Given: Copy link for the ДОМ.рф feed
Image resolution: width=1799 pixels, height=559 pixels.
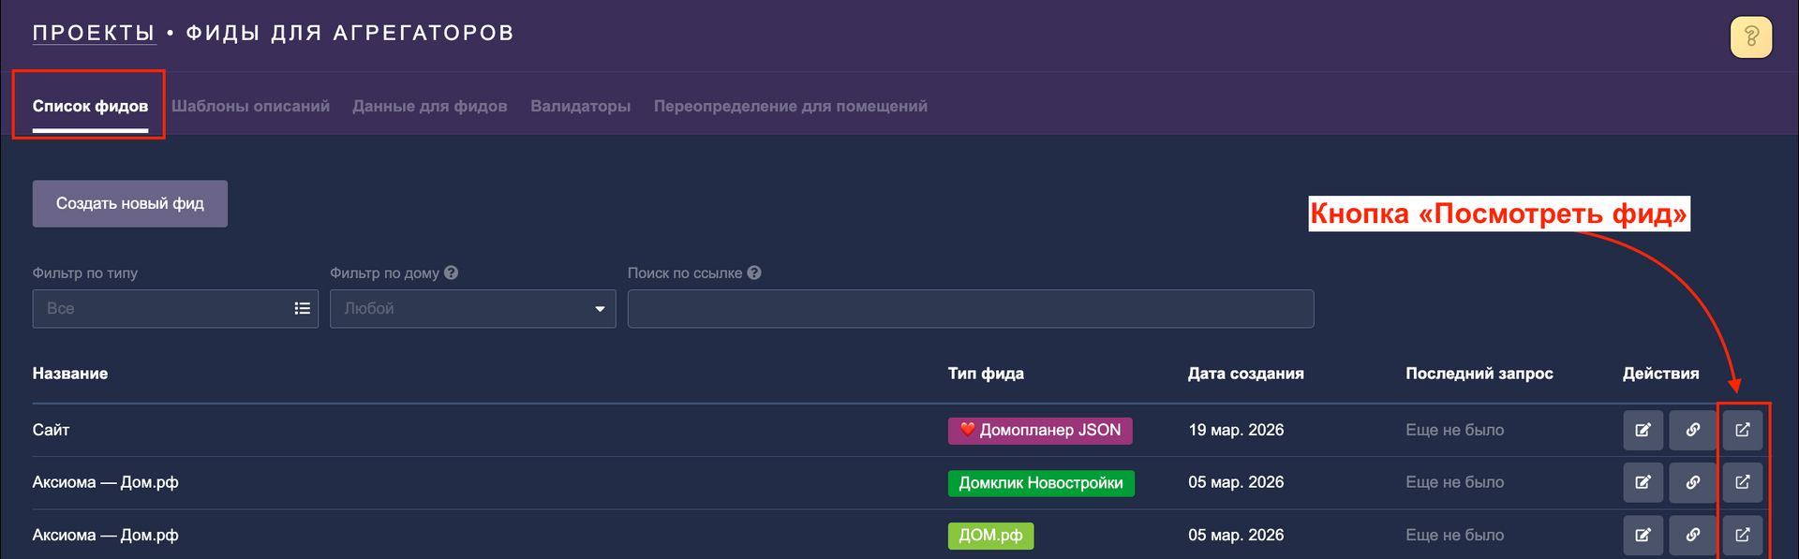Looking at the screenshot, I should coord(1692,536).
